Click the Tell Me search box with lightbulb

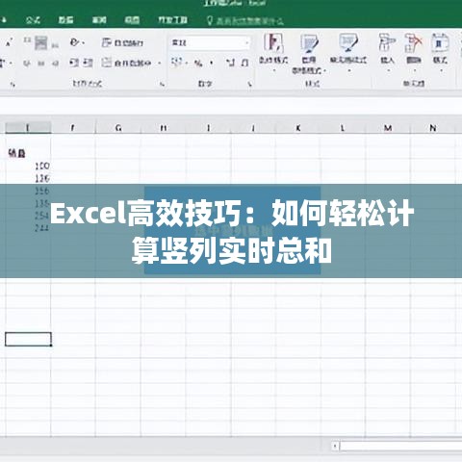tap(244, 21)
